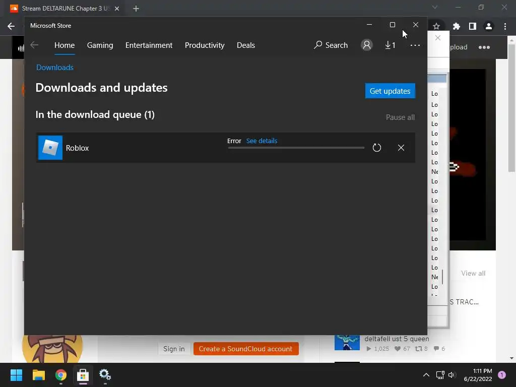The image size is (516, 387).
Task: Open Google Chrome from taskbar
Action: (x=60, y=375)
